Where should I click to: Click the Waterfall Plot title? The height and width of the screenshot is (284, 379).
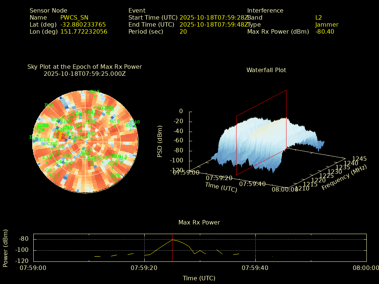[x=266, y=70]
